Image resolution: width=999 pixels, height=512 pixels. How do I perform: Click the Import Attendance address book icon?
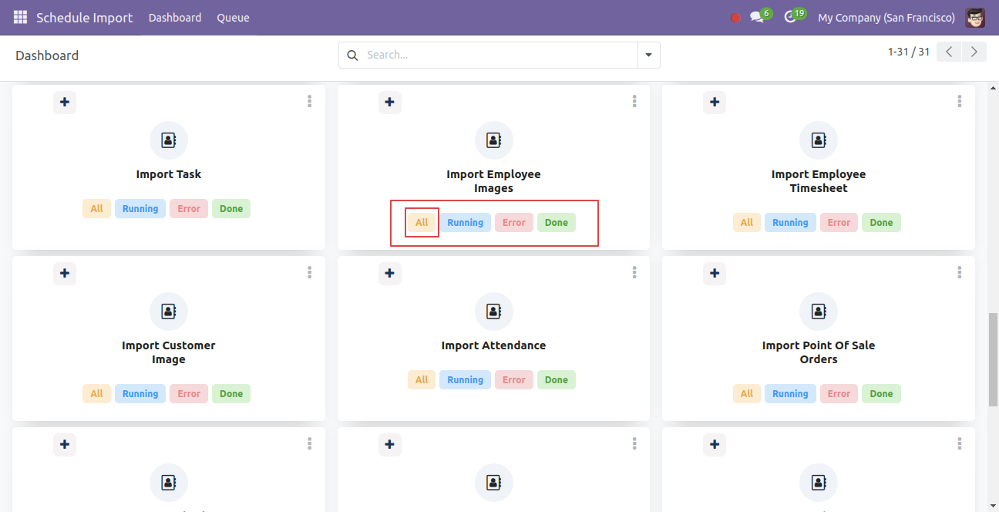[494, 312]
